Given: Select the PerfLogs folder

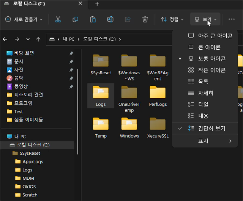Looking at the screenshot, I should 158,96.
